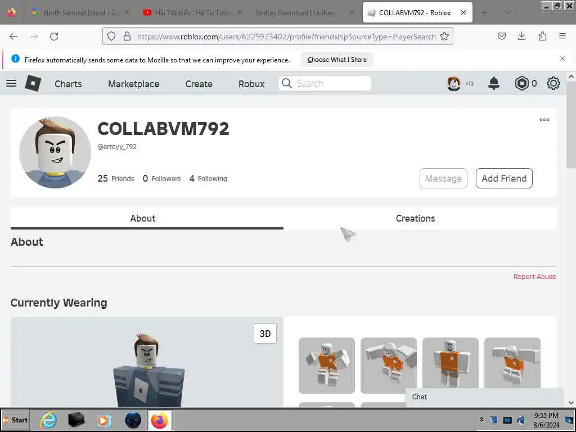Open the black folder icon on taskbar

[76, 420]
